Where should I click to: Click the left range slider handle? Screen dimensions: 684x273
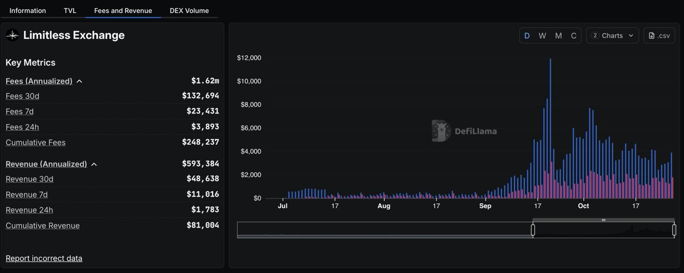click(533, 230)
